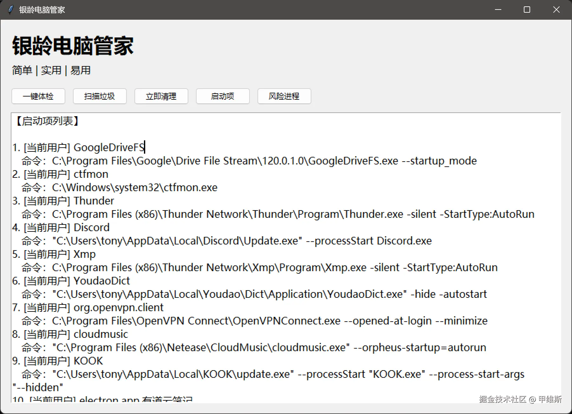The image size is (572, 414).
Task: Open the 启动项 startup list
Action: tap(223, 96)
